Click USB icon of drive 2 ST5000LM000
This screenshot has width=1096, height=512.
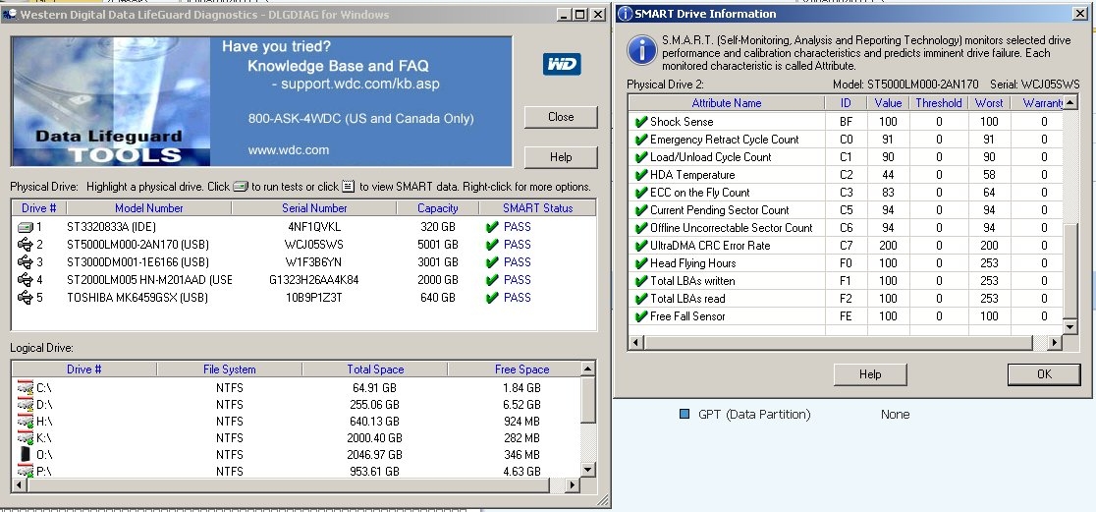25,245
